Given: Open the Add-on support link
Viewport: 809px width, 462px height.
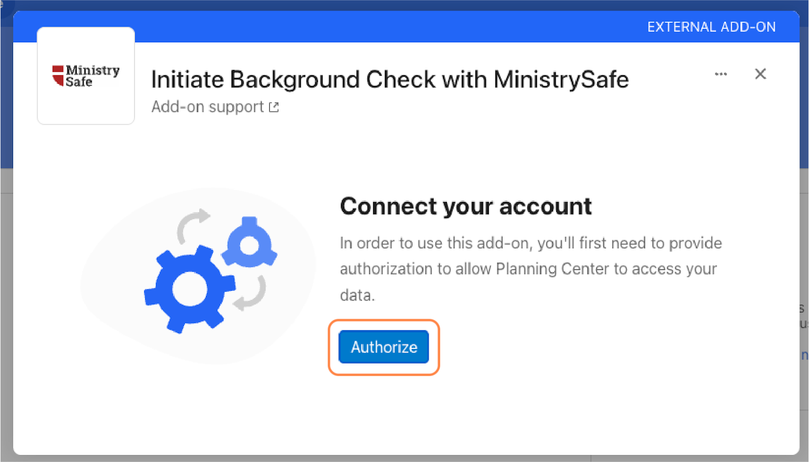Looking at the screenshot, I should [208, 107].
